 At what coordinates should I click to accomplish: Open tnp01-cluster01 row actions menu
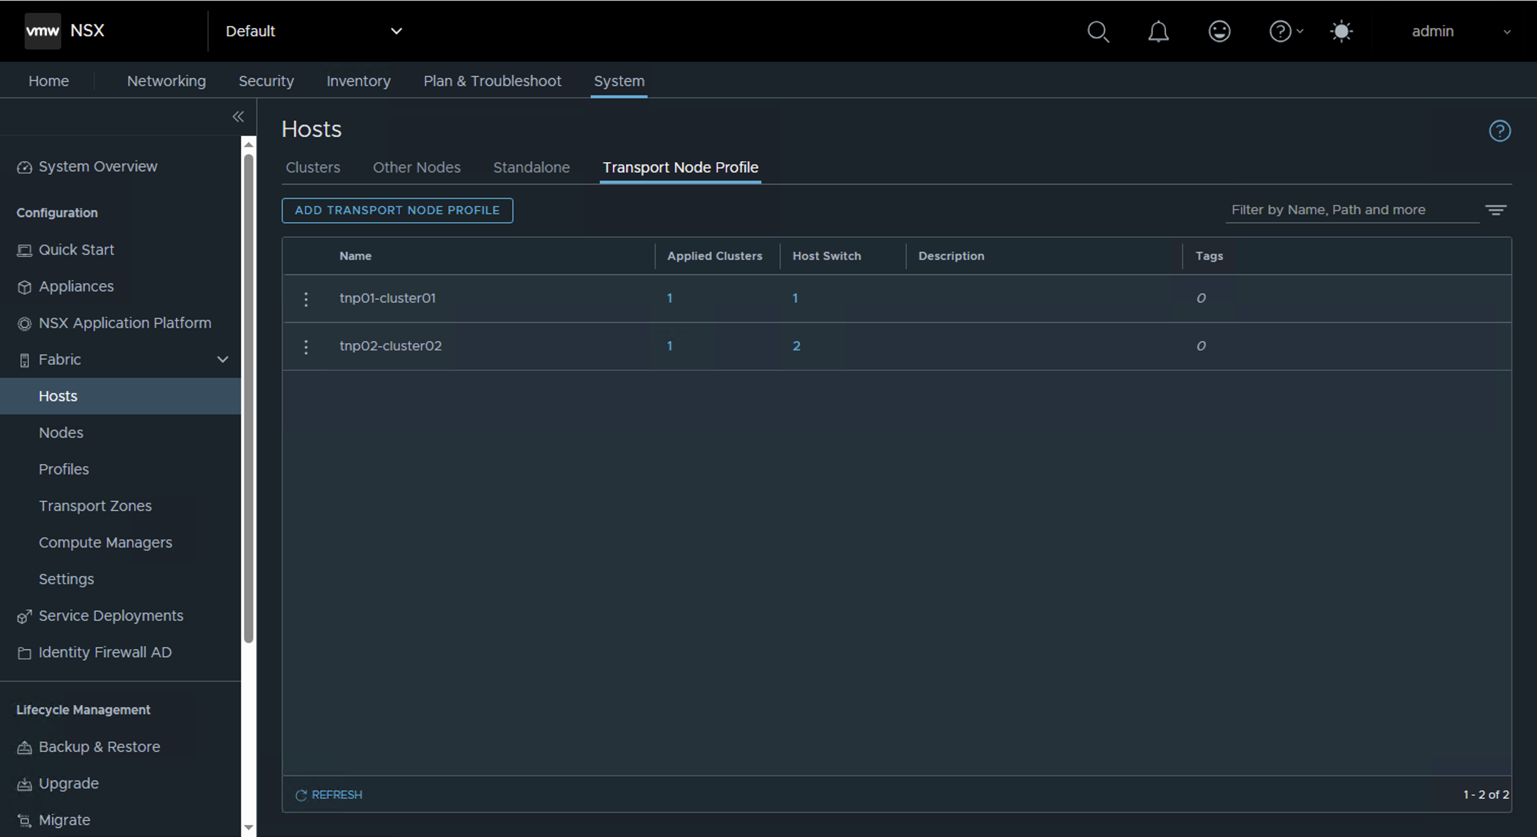point(306,299)
